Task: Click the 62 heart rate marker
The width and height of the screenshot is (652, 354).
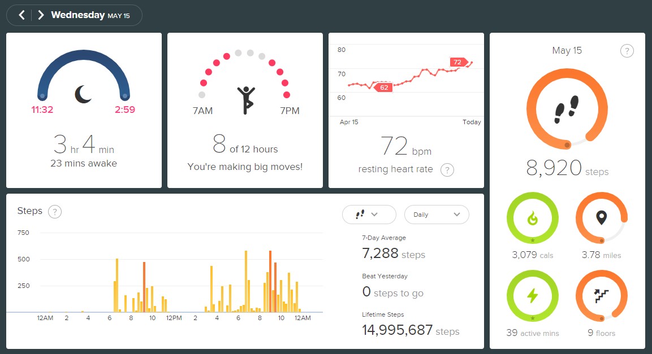Action: [383, 88]
